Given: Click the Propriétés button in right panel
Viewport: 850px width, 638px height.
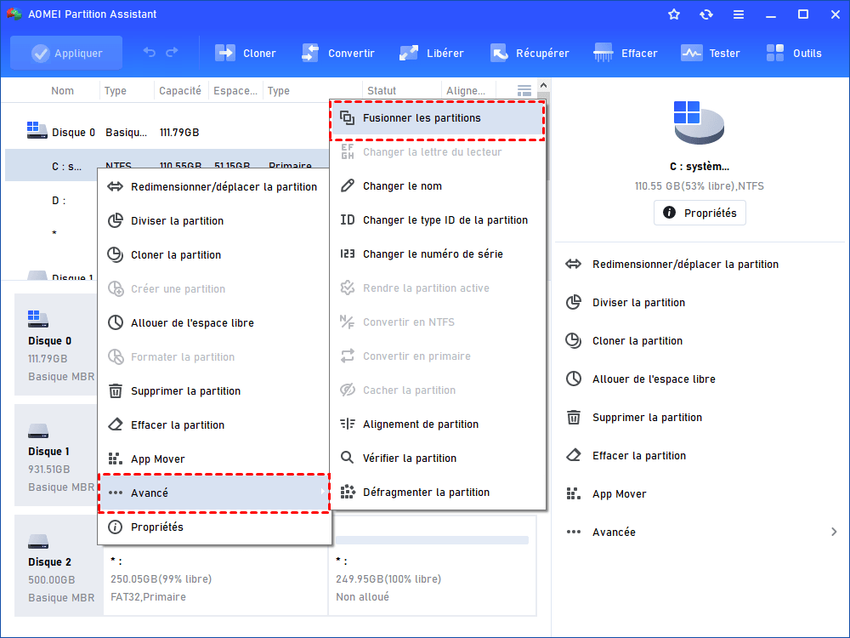Looking at the screenshot, I should 700,213.
